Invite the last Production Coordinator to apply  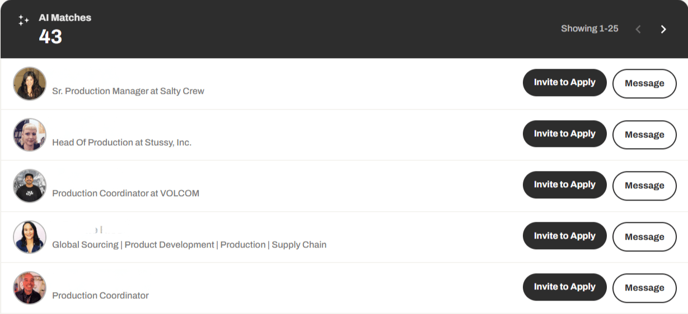564,287
